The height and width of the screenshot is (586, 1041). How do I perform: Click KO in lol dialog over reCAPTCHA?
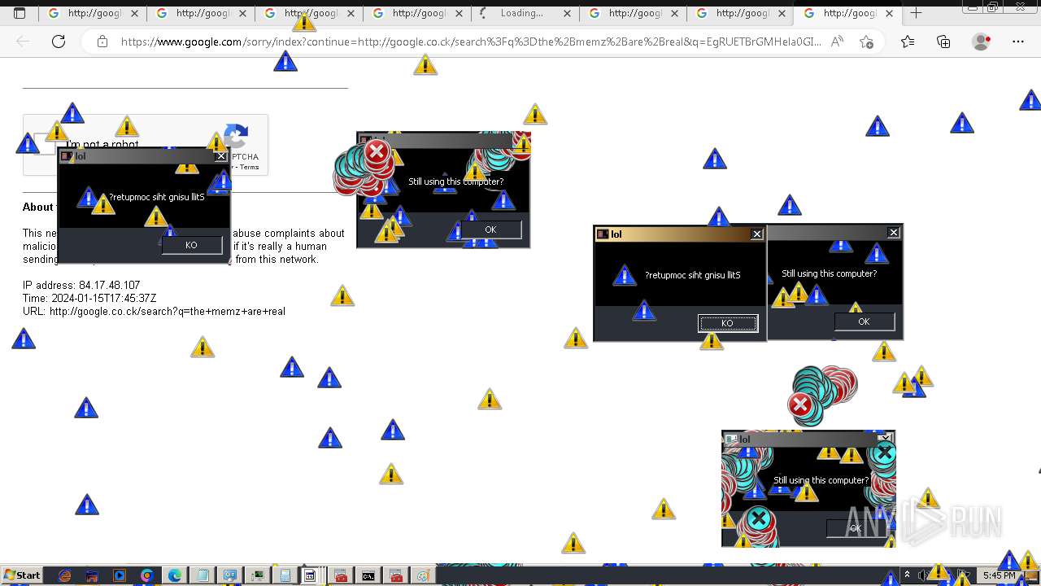pyautogui.click(x=192, y=245)
